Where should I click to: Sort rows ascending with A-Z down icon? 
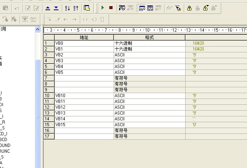click(68, 8)
